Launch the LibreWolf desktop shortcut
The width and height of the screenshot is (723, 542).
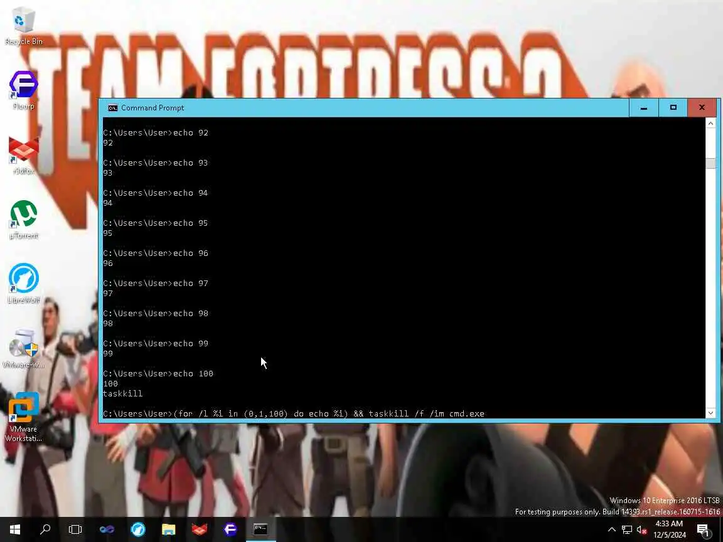(23, 284)
